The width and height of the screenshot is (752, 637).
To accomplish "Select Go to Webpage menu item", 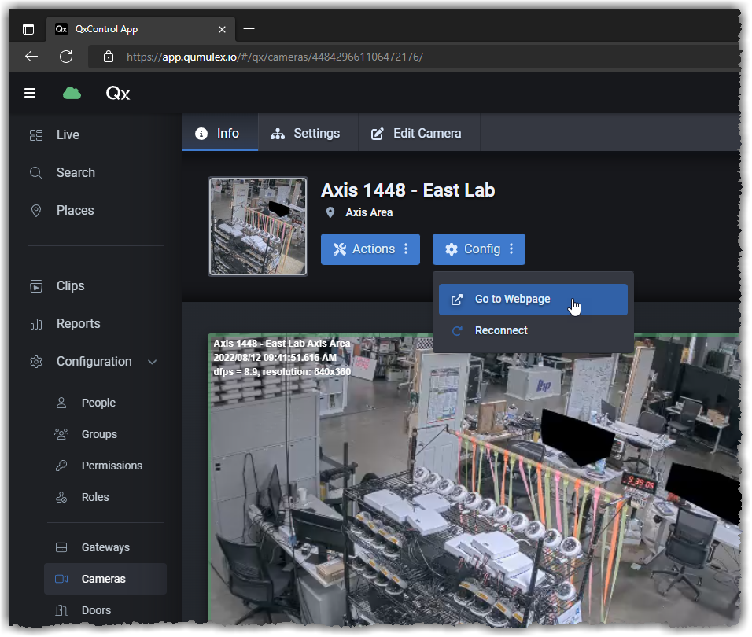I will click(533, 300).
